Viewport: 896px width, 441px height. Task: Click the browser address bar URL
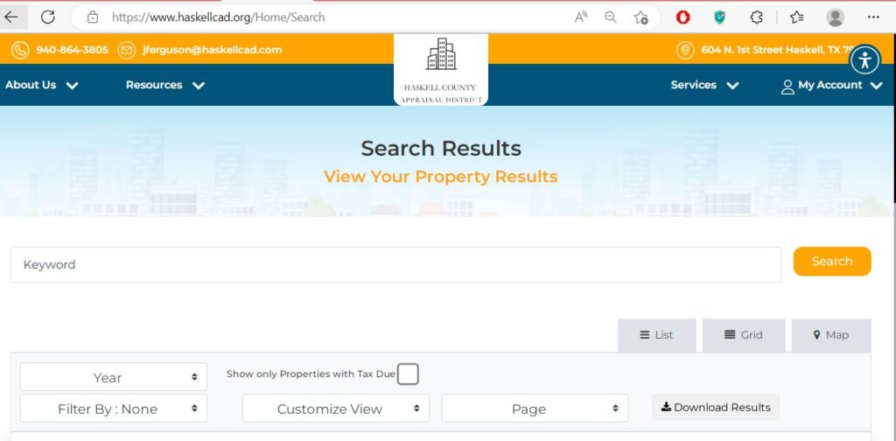[218, 17]
